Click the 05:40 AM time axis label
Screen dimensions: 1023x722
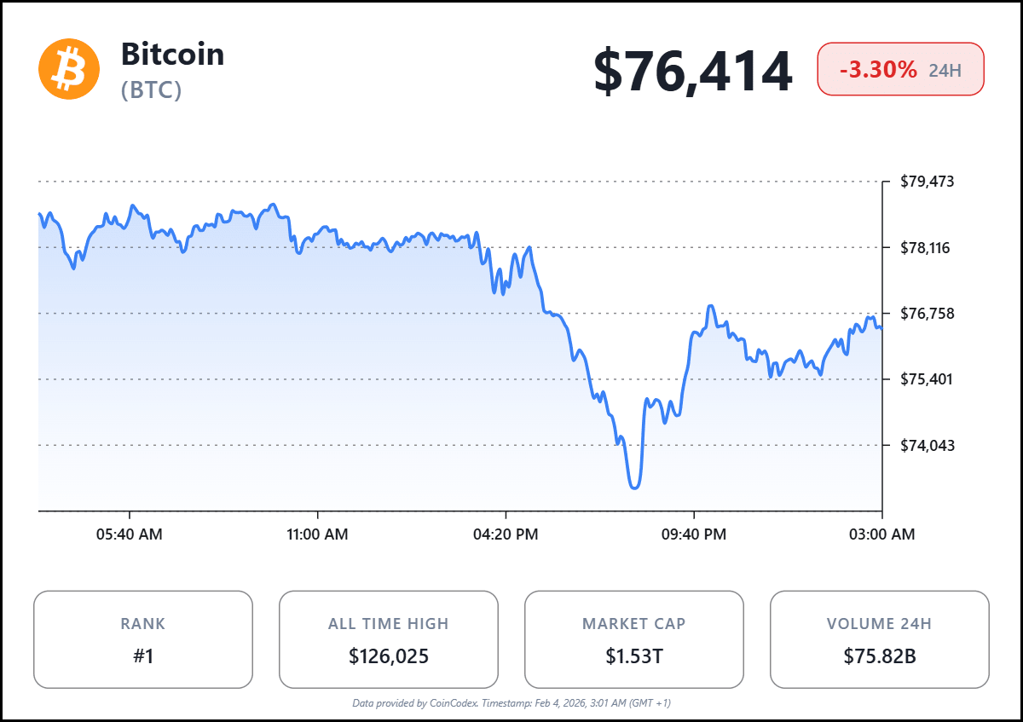(x=130, y=534)
